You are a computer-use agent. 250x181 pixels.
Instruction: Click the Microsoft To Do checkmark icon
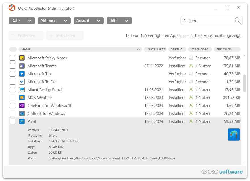[22, 82]
